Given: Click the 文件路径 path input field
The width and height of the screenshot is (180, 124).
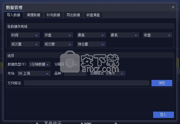Looking at the screenshot, I should pos(87,83).
